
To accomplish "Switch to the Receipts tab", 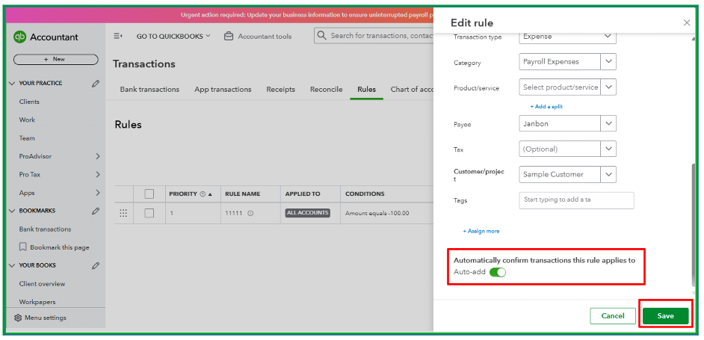I will click(x=280, y=90).
